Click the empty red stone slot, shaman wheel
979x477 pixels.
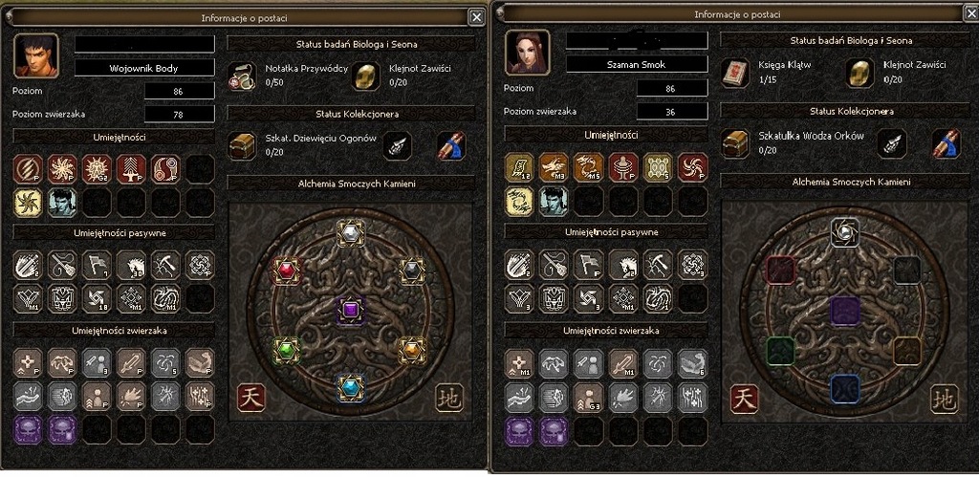click(780, 271)
